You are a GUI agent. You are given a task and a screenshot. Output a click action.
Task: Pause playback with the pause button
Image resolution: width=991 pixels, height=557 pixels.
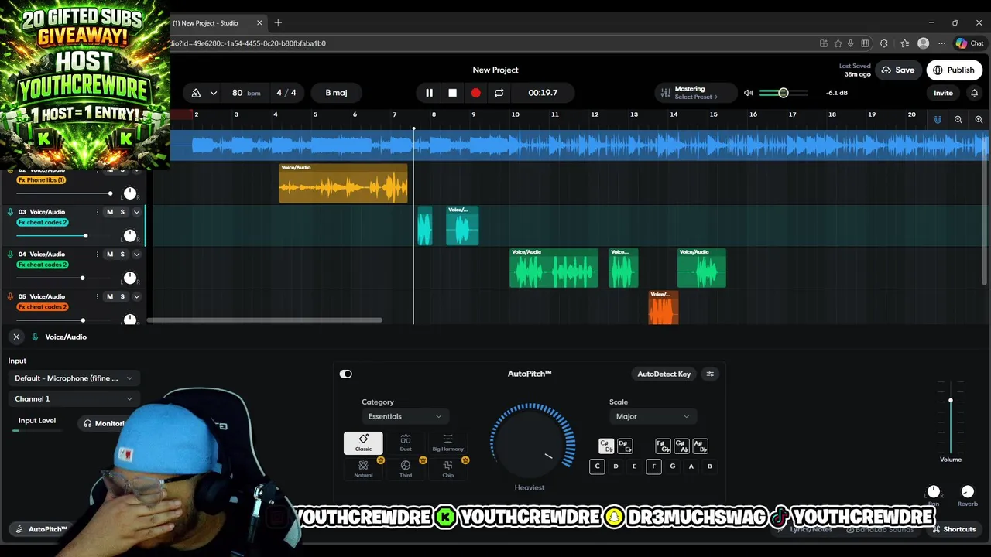click(429, 93)
